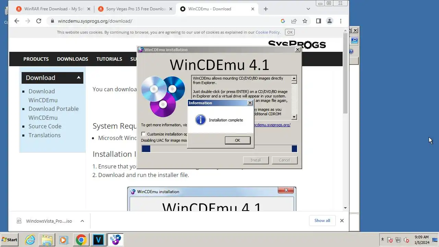The image size is (439, 247).
Task: Click scroll-up arrow in installer description box
Action: click(x=294, y=79)
